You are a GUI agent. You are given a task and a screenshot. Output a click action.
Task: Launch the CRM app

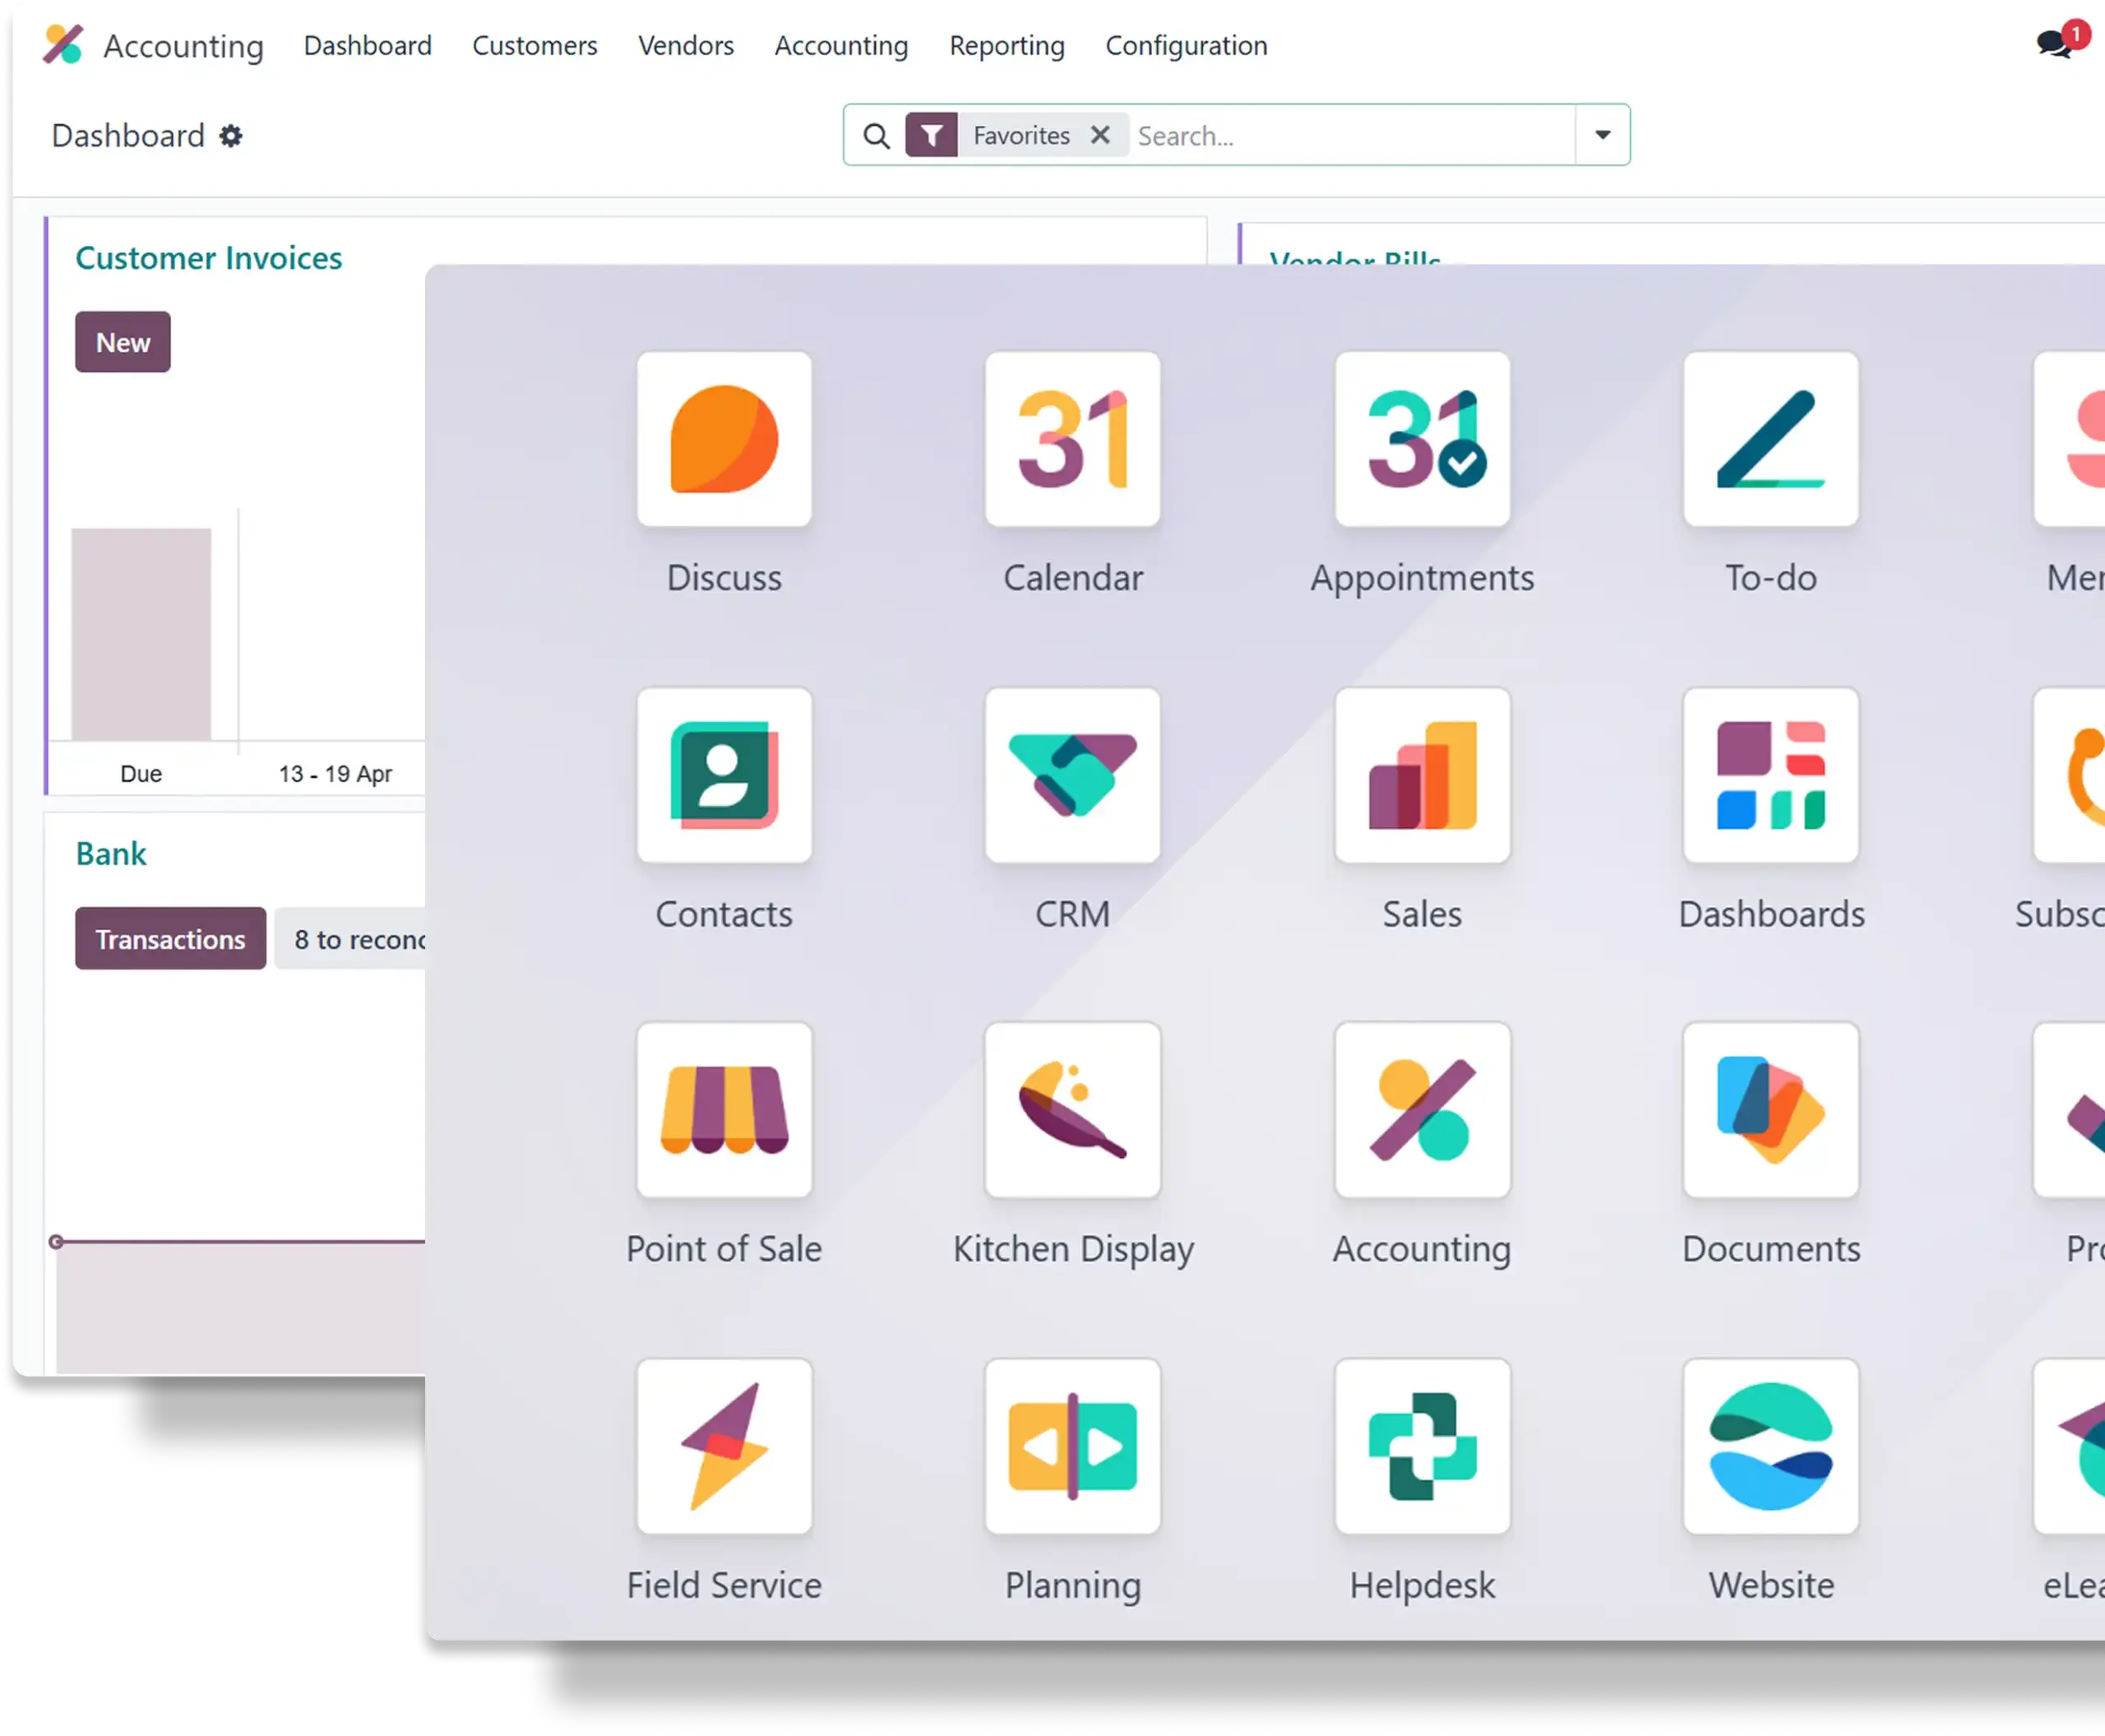(1072, 775)
